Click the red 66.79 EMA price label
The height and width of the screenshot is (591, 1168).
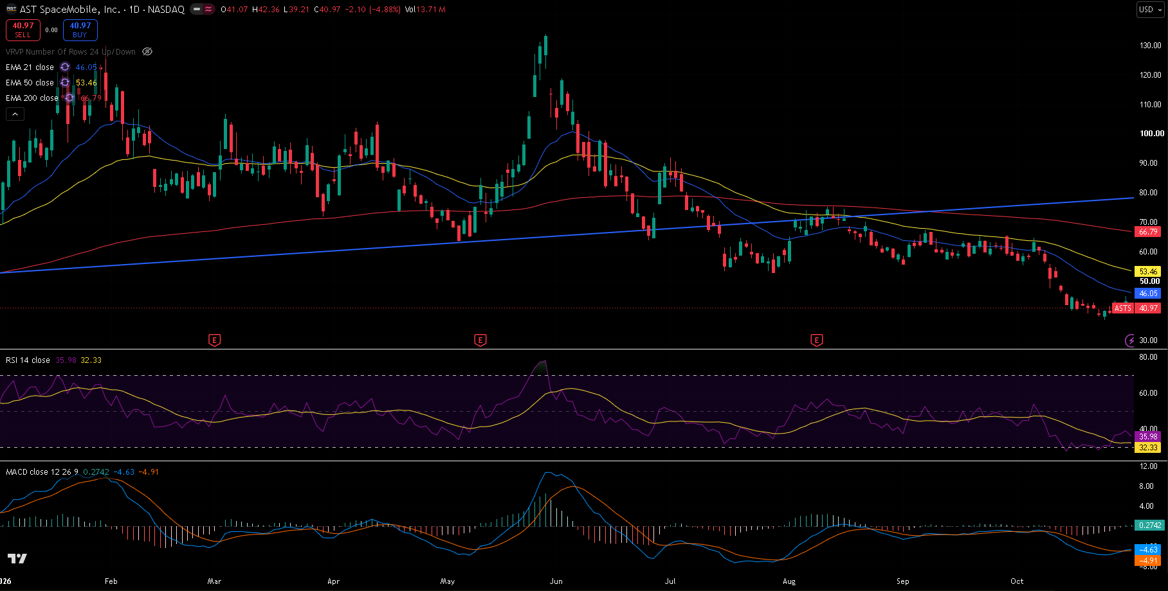(x=1149, y=232)
